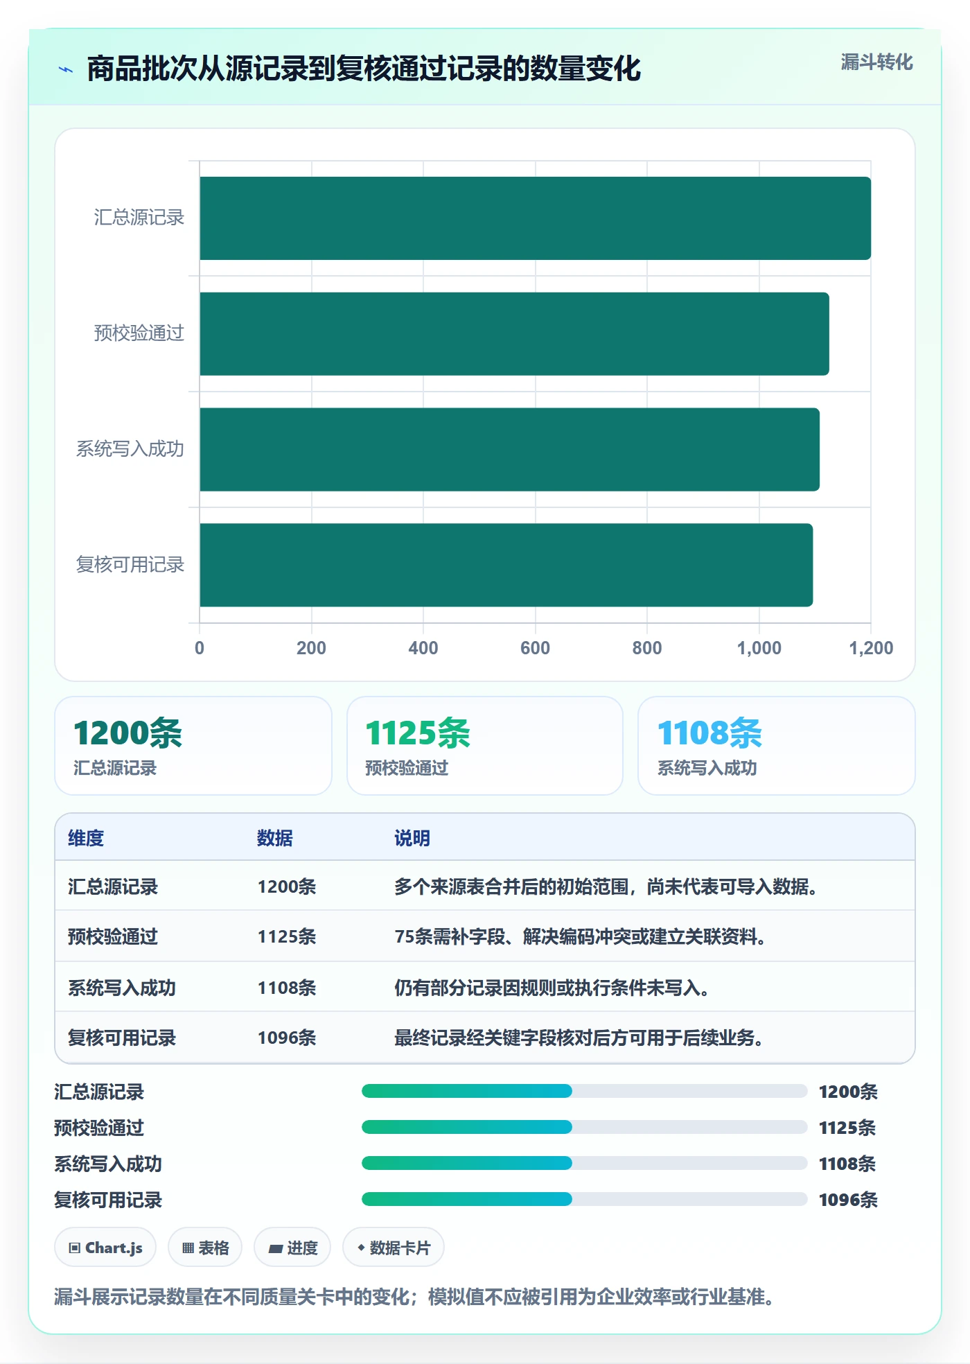Select the 预校验通过 table row name
The image size is (970, 1364).
pyautogui.click(x=113, y=936)
